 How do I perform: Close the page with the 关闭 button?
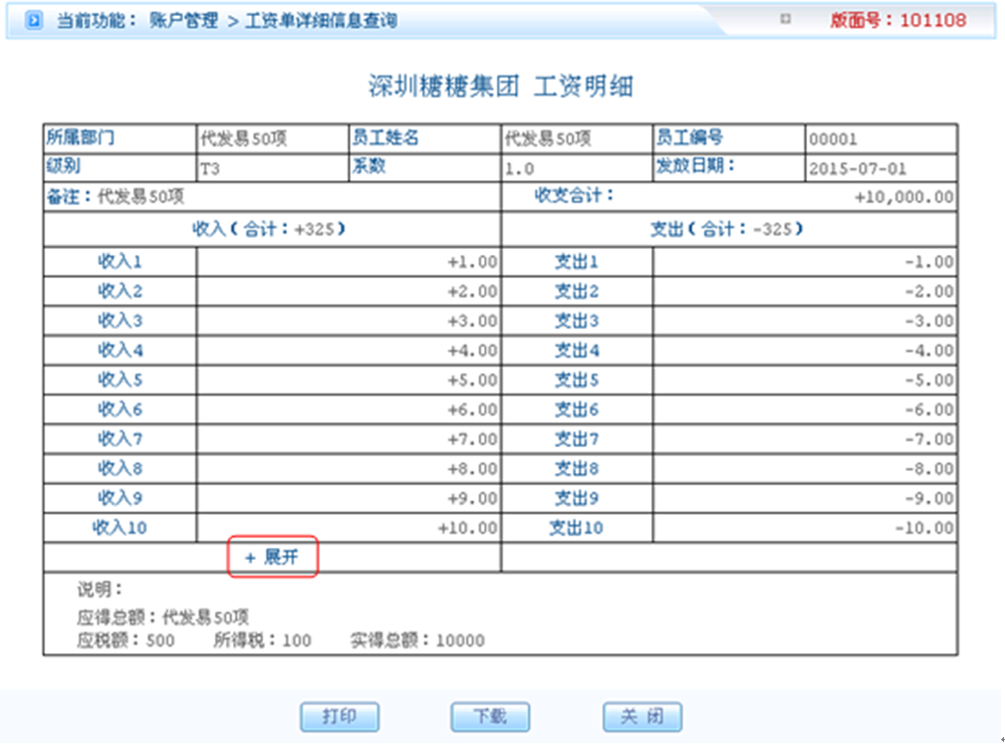pos(642,716)
